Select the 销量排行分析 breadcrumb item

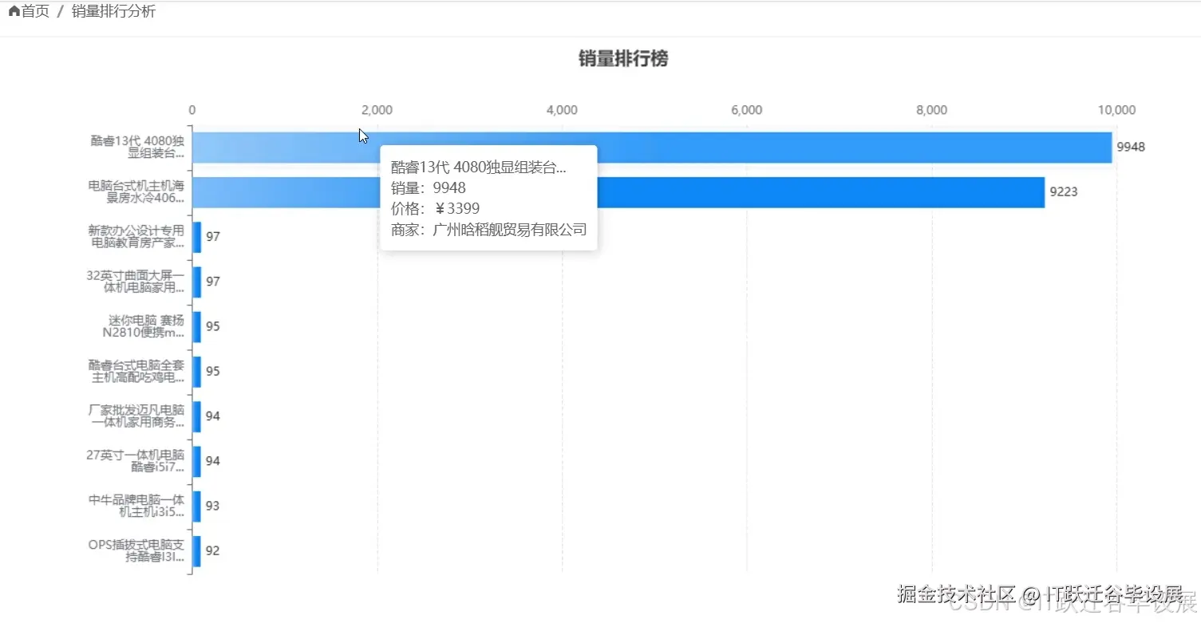click(x=113, y=12)
